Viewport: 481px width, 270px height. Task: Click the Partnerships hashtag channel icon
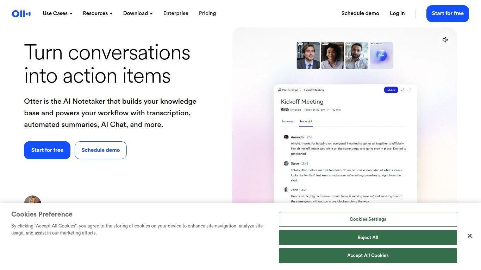[280, 90]
